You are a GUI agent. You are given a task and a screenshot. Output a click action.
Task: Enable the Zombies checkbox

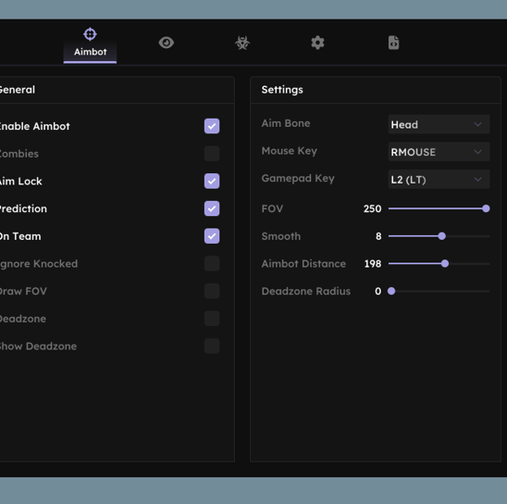(212, 154)
